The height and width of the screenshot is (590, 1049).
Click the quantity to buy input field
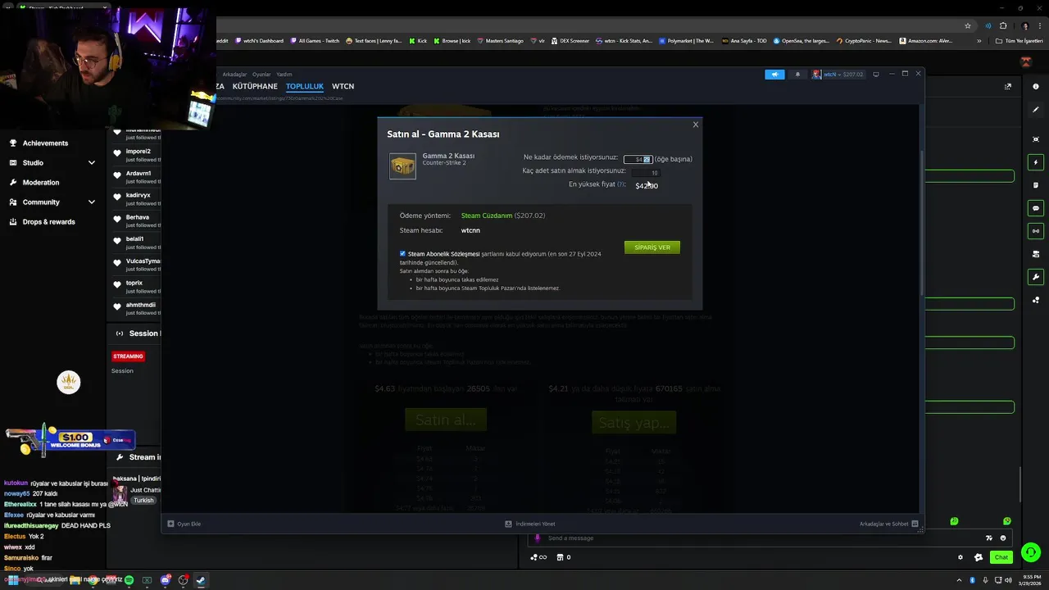click(645, 172)
